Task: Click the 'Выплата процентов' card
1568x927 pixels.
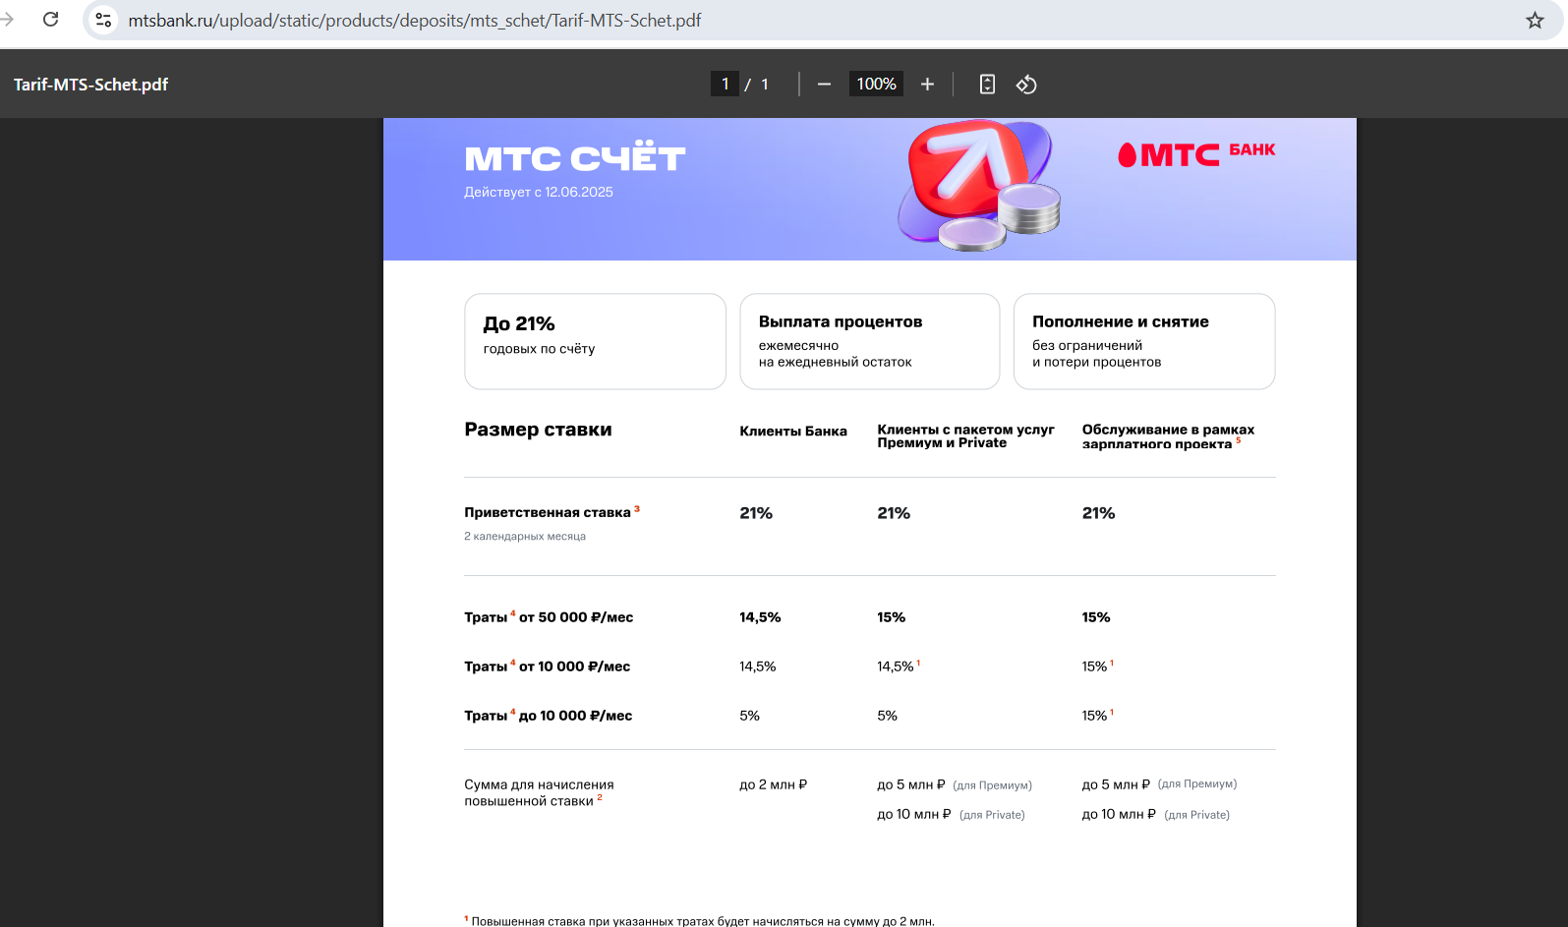Action: click(869, 341)
